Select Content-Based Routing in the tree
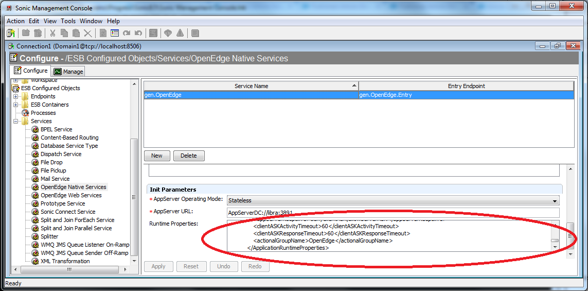Image resolution: width=588 pixels, height=291 pixels. [69, 138]
